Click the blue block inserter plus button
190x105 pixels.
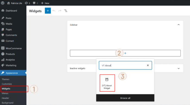[x=48, y=11]
